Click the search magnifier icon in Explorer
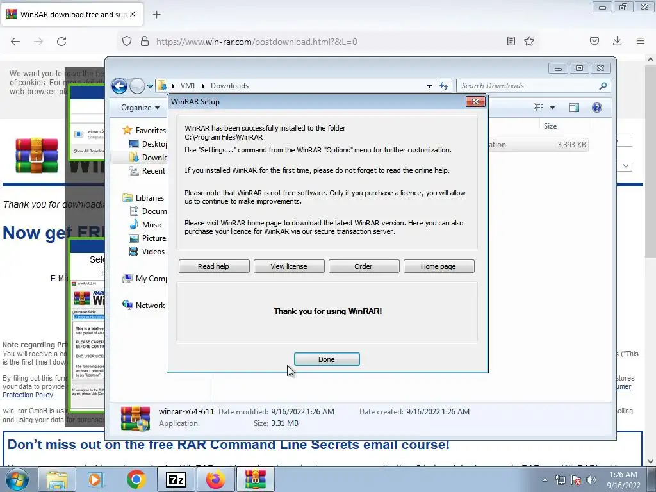The width and height of the screenshot is (656, 492). point(603,86)
